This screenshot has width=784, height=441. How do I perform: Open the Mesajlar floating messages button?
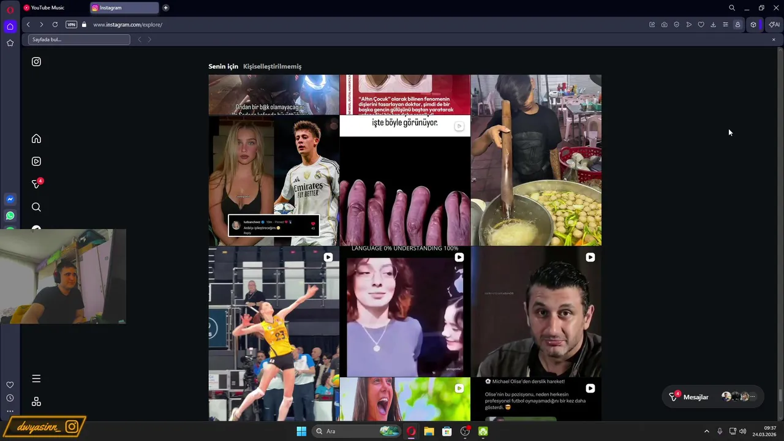click(712, 397)
